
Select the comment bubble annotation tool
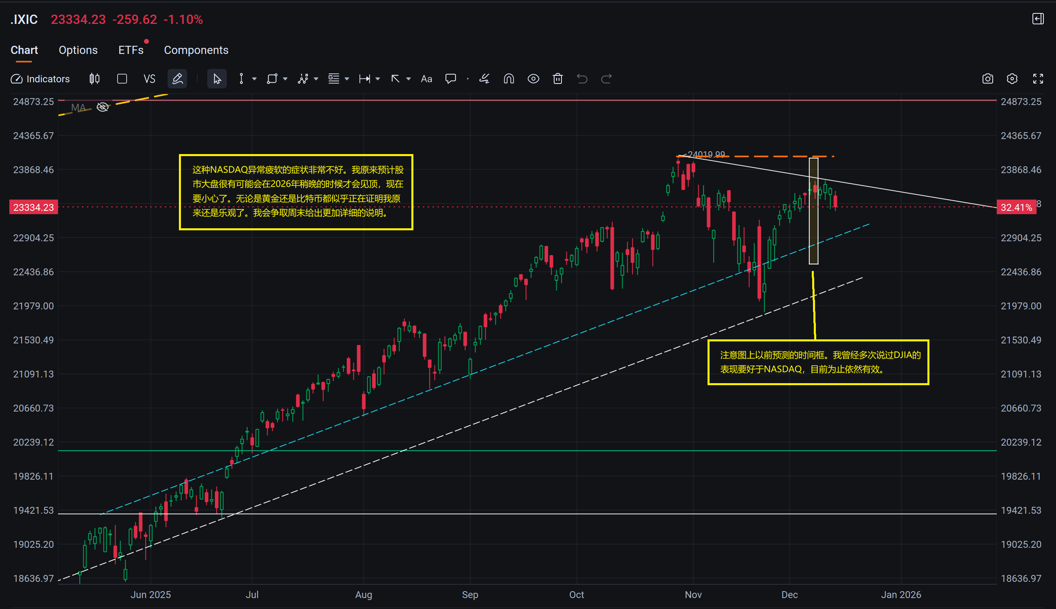point(450,79)
